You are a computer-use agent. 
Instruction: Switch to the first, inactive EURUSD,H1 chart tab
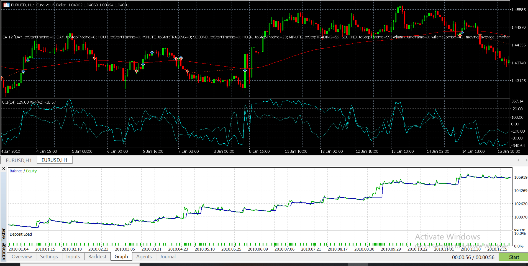click(19, 160)
